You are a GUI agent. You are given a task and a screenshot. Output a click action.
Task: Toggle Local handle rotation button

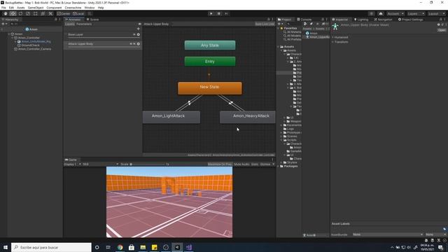point(78,14)
